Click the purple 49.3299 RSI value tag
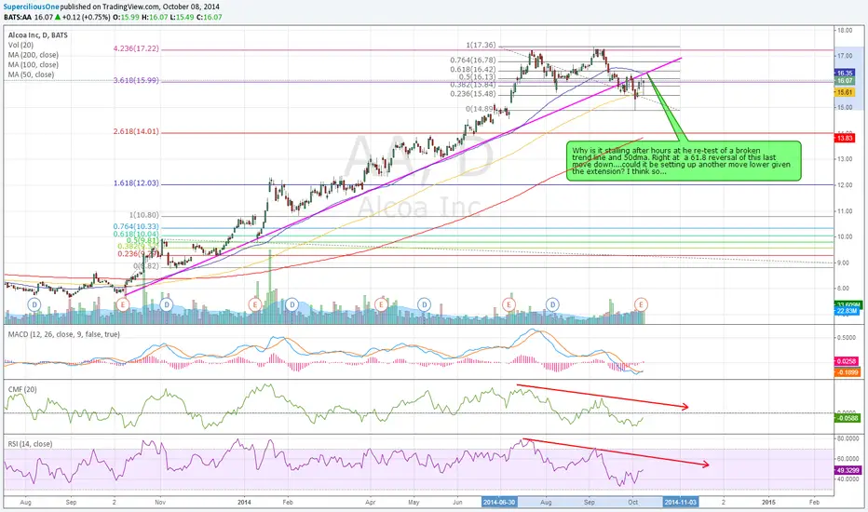Viewport: 868px width, 512px height. (848, 470)
